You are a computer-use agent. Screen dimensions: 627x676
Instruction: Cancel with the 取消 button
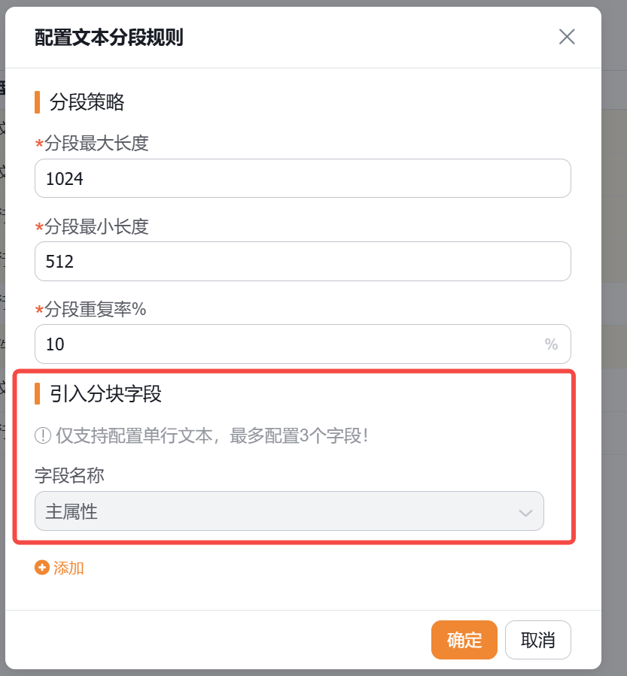pos(537,640)
